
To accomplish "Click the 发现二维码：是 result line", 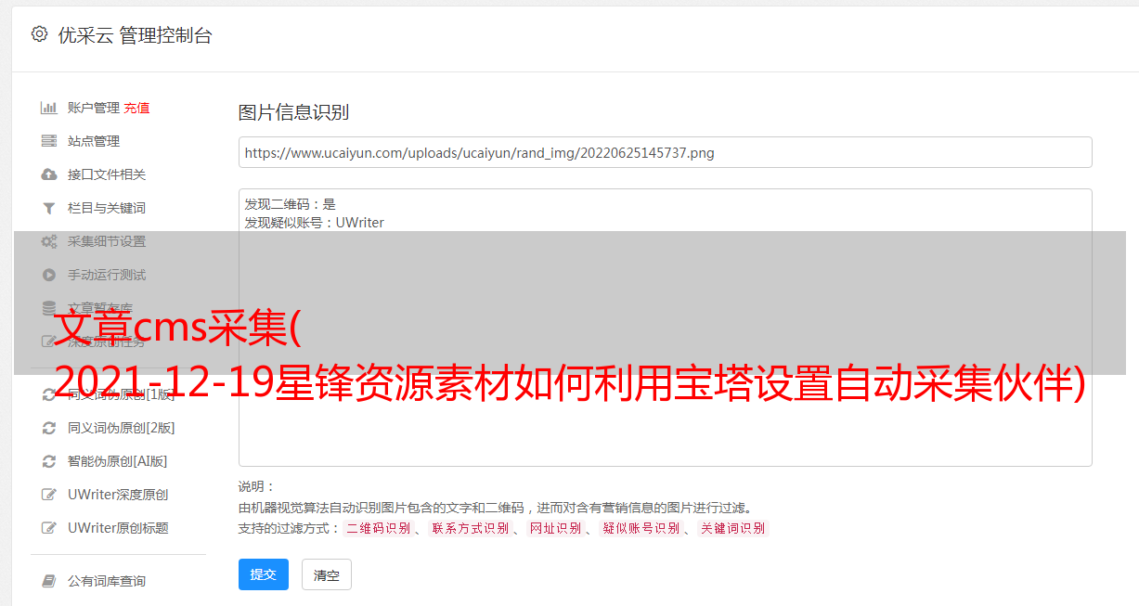I will 291,204.
